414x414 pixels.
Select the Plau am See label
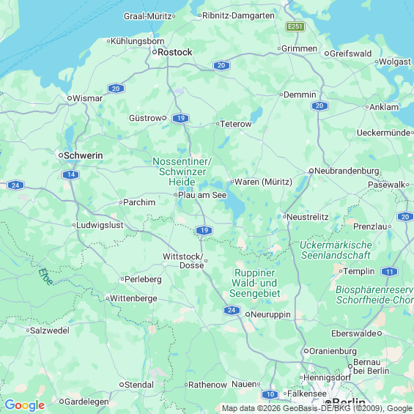(x=202, y=195)
